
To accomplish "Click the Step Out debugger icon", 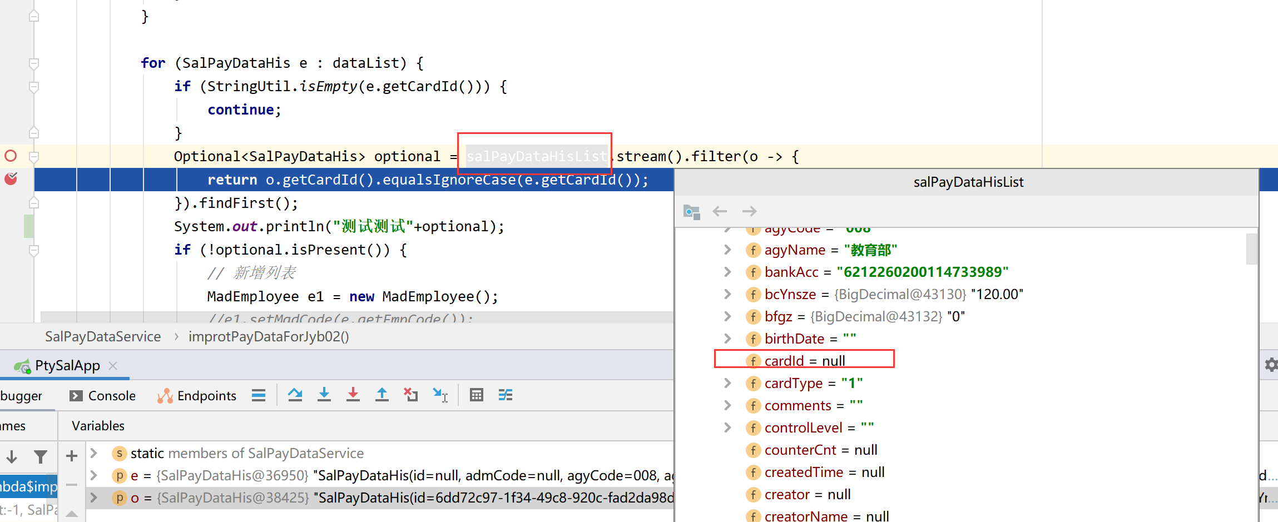I will click(x=382, y=395).
